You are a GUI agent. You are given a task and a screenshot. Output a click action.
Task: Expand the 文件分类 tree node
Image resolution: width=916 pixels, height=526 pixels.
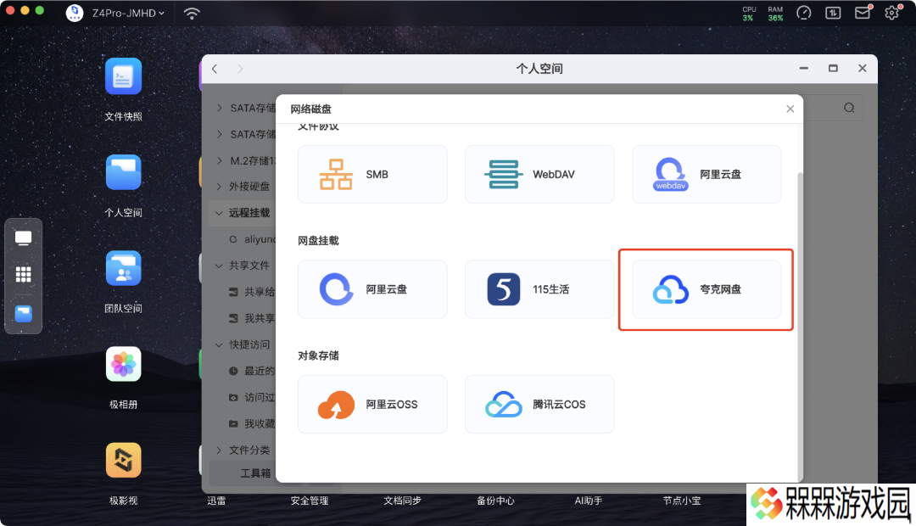219,450
